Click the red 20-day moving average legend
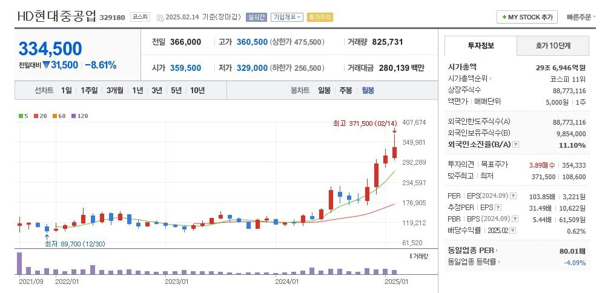 point(40,116)
